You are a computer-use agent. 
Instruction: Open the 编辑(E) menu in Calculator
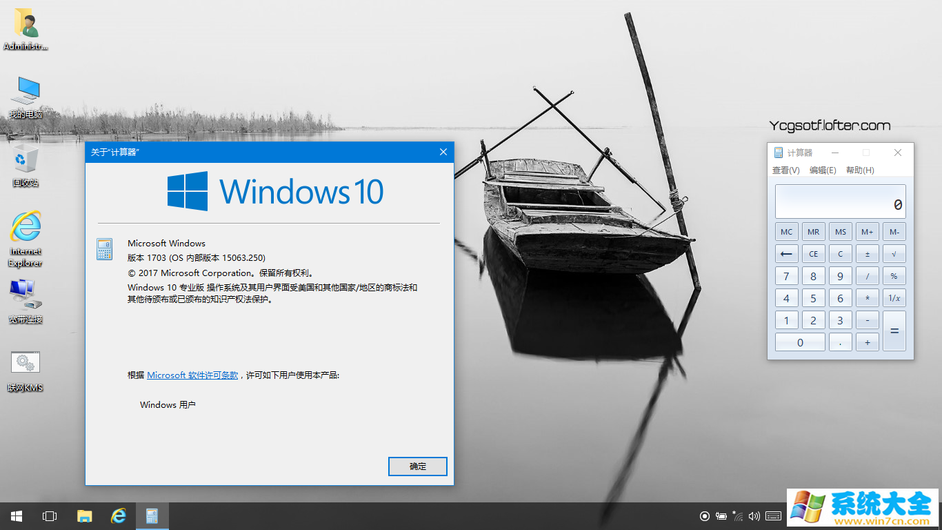823,170
